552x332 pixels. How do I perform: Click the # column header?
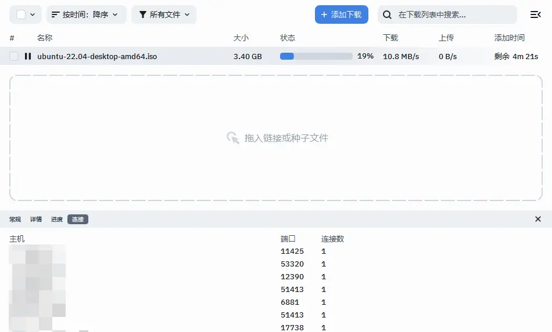tap(12, 38)
